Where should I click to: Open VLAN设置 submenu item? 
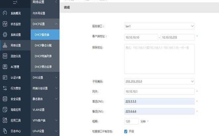[x=45, y=110]
